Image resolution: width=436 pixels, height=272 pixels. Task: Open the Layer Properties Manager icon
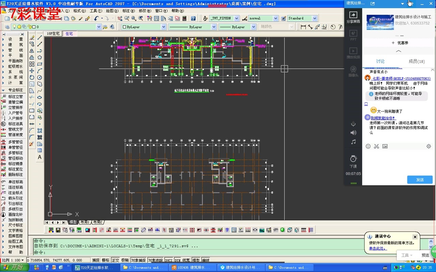[x=7, y=27]
